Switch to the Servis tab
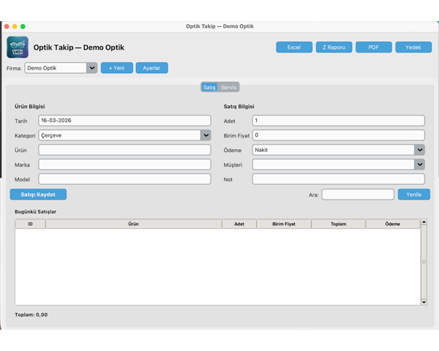Screen dimensions: 439x351 229,88
